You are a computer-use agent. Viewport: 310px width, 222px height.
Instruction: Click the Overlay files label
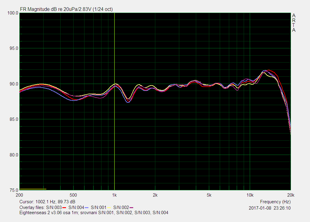pyautogui.click(x=32, y=208)
